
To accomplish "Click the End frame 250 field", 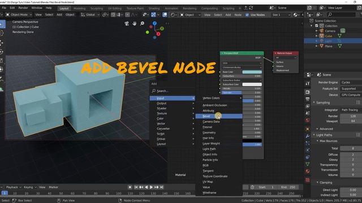I will coord(288,187).
